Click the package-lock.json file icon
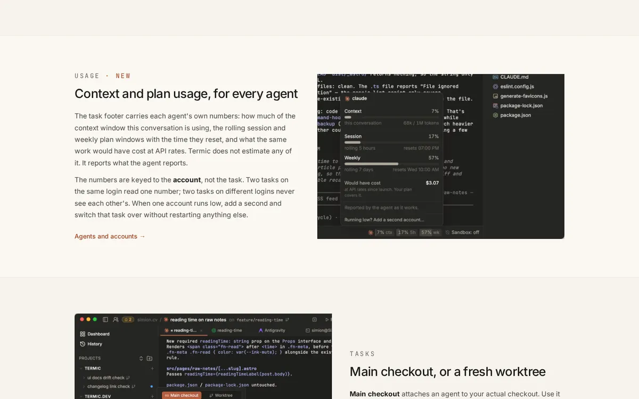Screen dimensions: 639x399 pos(495,105)
